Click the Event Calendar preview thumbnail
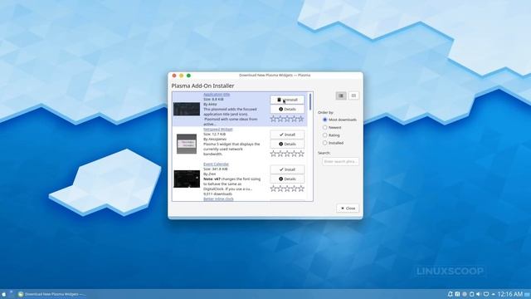531x299 pixels. pyautogui.click(x=187, y=179)
